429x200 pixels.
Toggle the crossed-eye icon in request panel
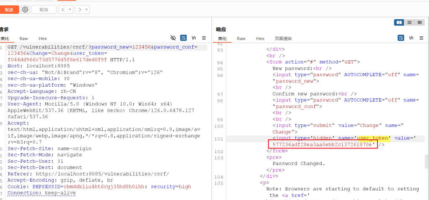click(173, 38)
